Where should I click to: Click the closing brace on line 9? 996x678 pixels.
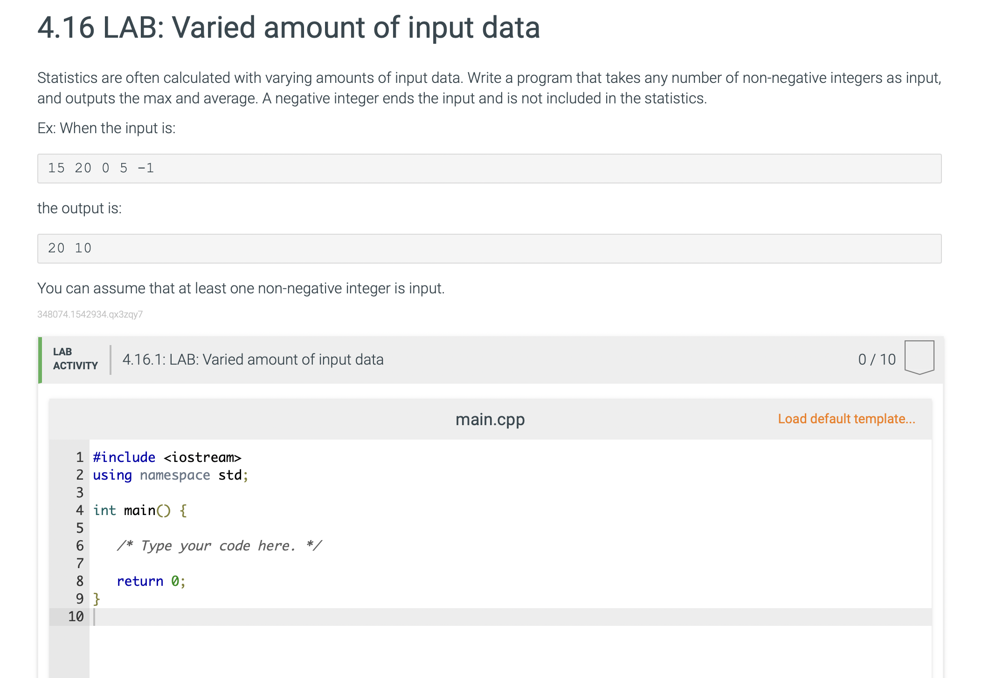[97, 599]
